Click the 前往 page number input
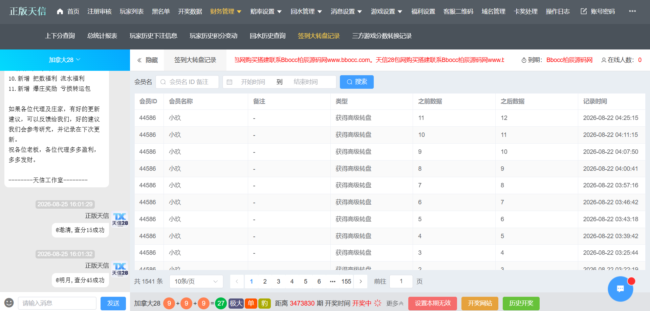Viewport: 650px width, 311px height. tap(401, 282)
